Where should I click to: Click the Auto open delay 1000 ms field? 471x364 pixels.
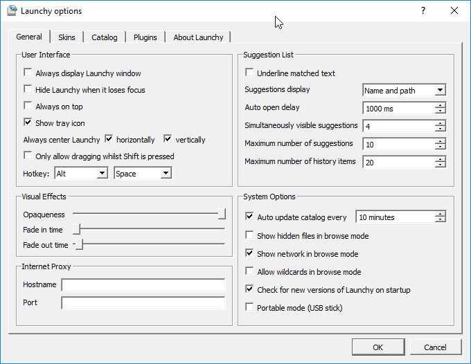click(x=399, y=109)
